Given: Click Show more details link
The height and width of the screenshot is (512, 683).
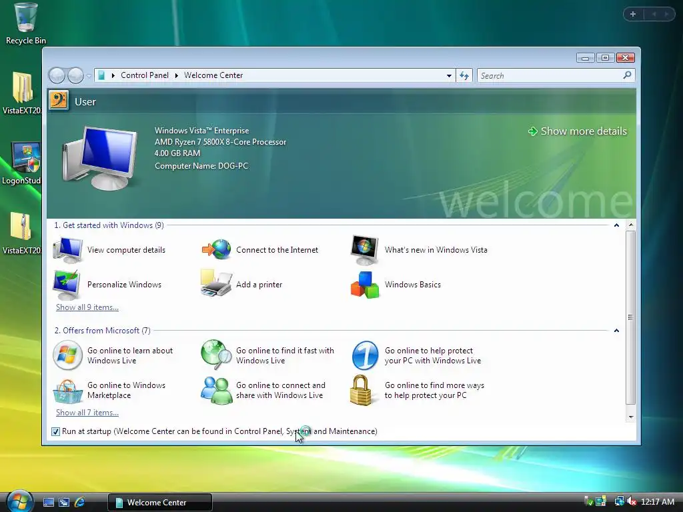Looking at the screenshot, I should click(578, 131).
